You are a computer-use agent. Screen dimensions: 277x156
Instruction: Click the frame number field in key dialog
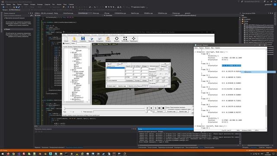(x=114, y=64)
